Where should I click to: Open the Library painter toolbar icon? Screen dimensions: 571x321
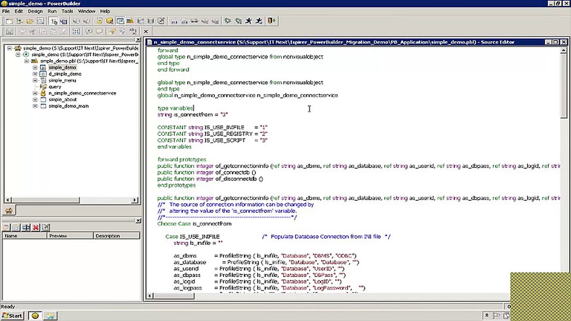point(130,21)
